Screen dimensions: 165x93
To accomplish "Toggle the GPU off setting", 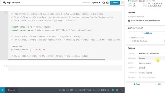I will tap(142, 68).
